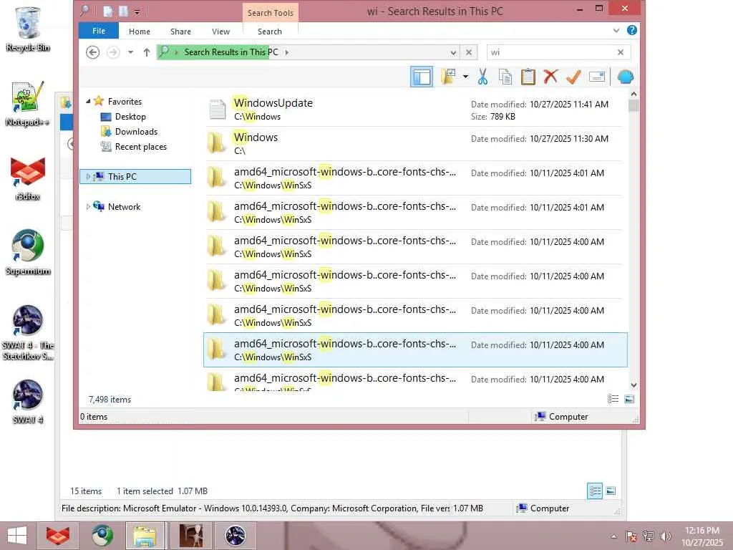Expand the Network tree node

pos(88,206)
